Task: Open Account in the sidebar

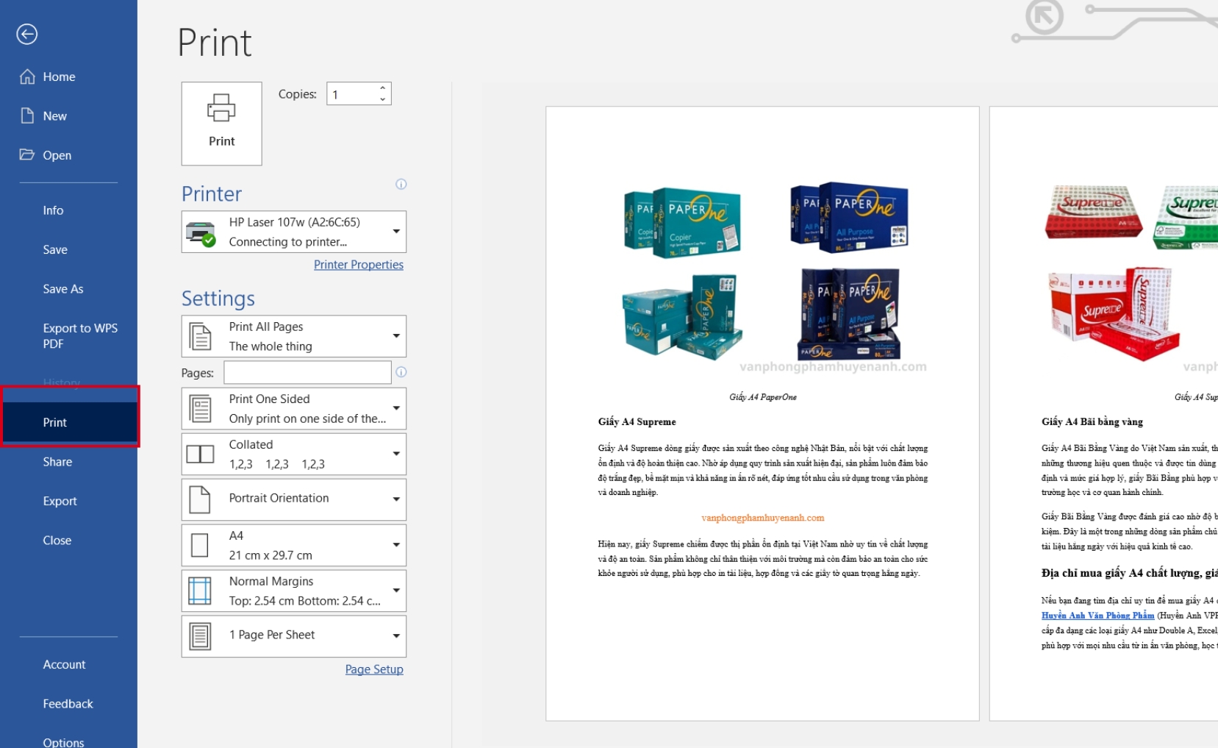Action: pyautogui.click(x=68, y=664)
